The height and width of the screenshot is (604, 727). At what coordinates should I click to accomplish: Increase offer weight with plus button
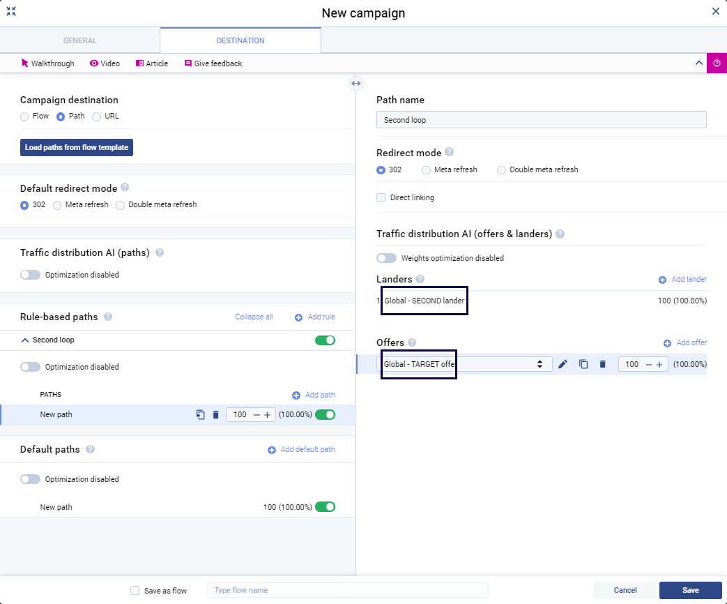pyautogui.click(x=659, y=364)
